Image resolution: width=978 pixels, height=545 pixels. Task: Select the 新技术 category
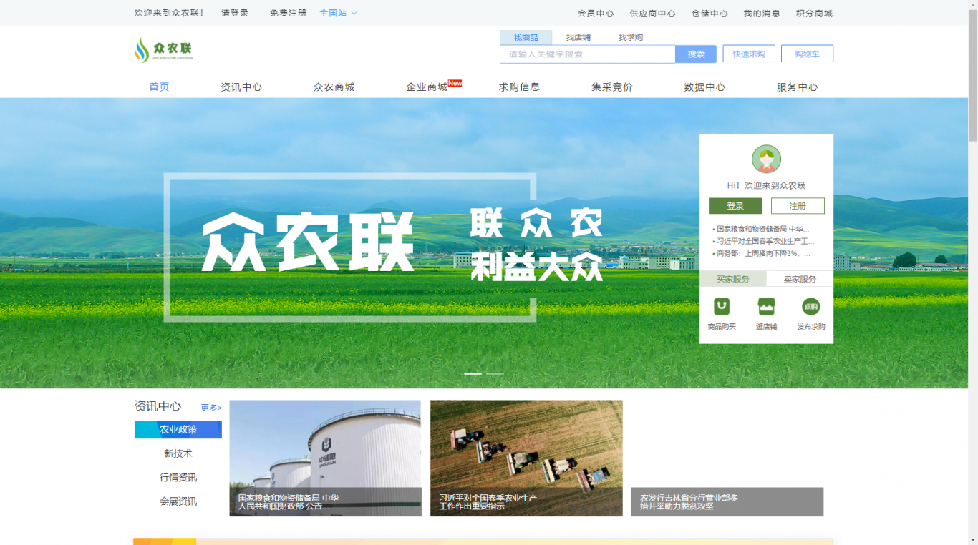pyautogui.click(x=178, y=453)
